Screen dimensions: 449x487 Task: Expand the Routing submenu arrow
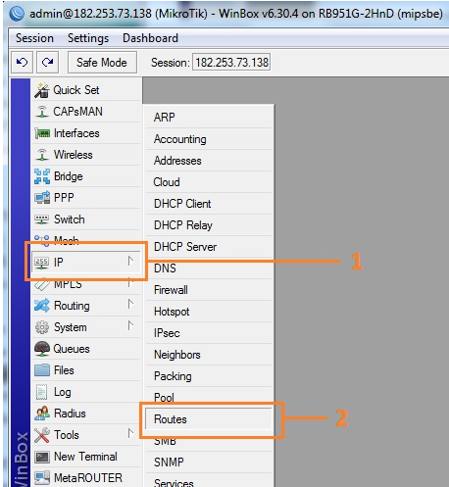coord(130,305)
